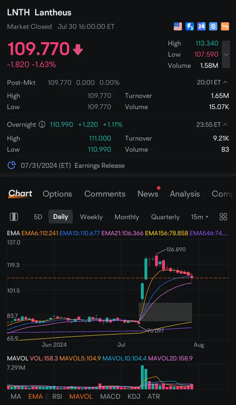Open the Options tab
This screenshot has width=236, height=405.
(x=57, y=194)
